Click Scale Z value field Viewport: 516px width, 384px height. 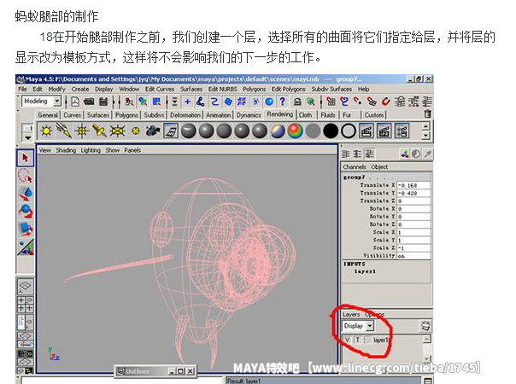point(413,247)
